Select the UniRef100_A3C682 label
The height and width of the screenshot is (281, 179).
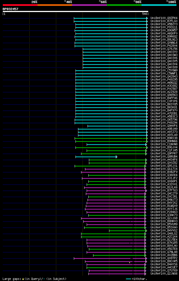tap(164, 86)
